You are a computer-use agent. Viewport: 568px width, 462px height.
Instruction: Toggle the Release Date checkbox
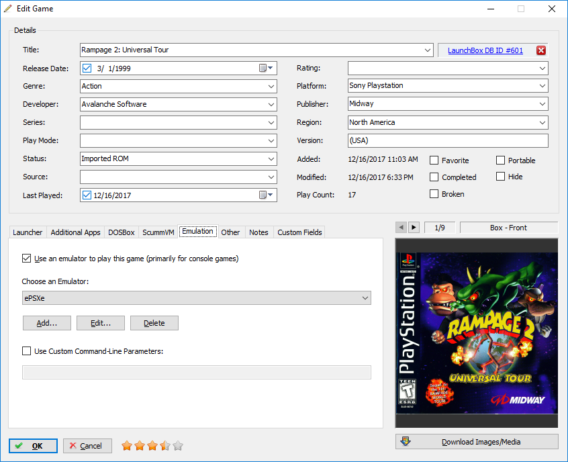pyautogui.click(x=87, y=68)
